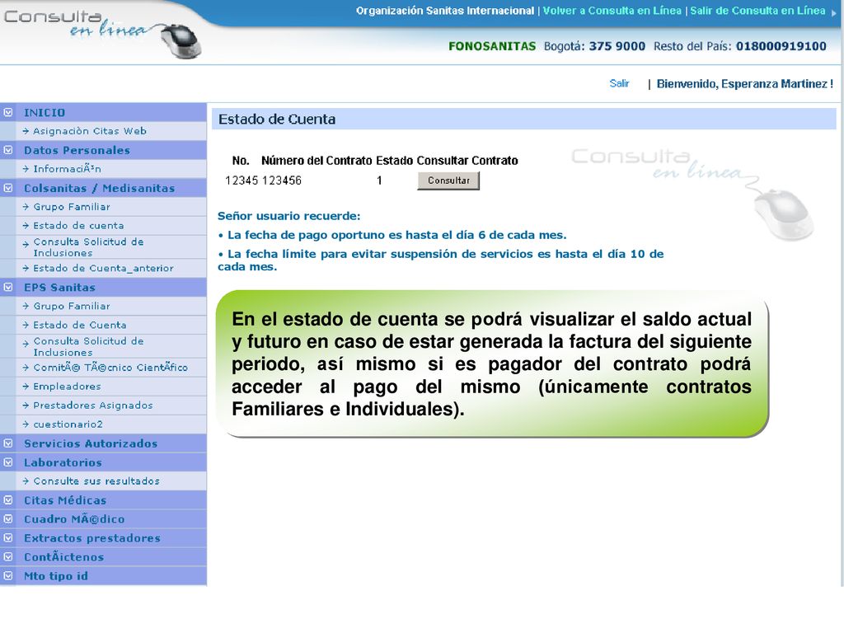This screenshot has height=633, width=844.
Task: Open Consulta Solicitud de Inclusiones under EPS Sanitas
Action: coord(89,347)
